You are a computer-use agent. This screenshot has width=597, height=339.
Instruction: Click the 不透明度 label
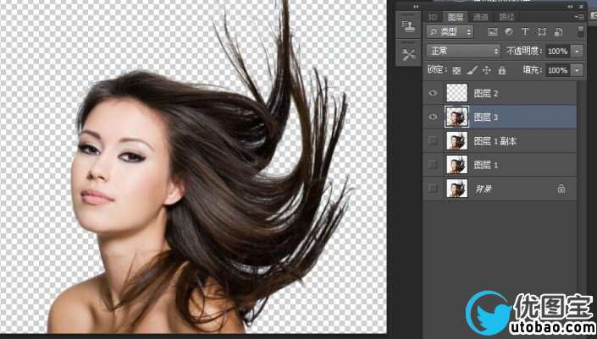pos(523,51)
